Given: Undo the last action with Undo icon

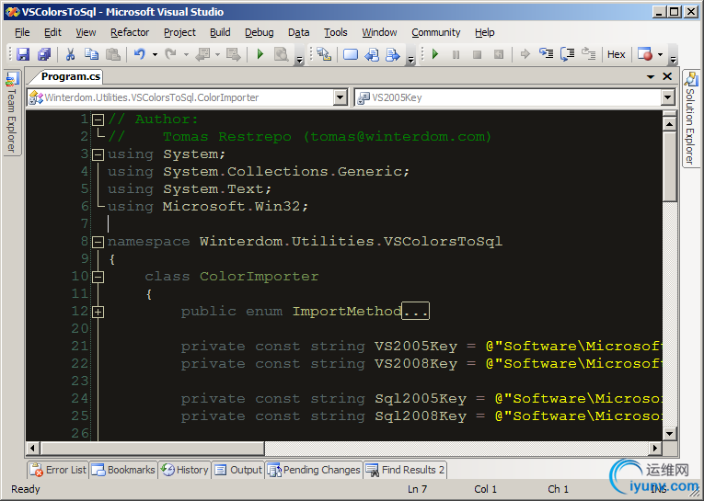Looking at the screenshot, I should tap(140, 55).
